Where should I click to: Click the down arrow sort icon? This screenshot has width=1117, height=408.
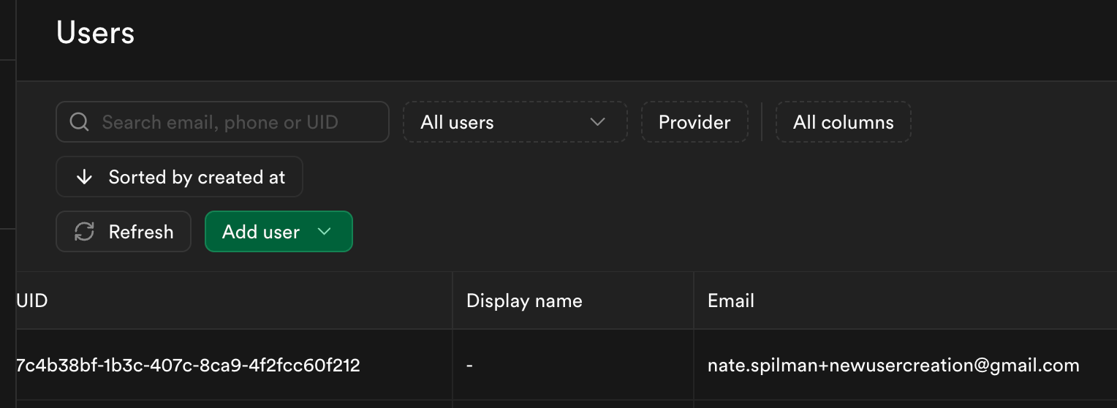[84, 177]
